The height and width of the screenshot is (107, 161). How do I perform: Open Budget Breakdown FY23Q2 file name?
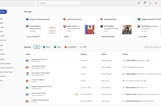point(41,86)
